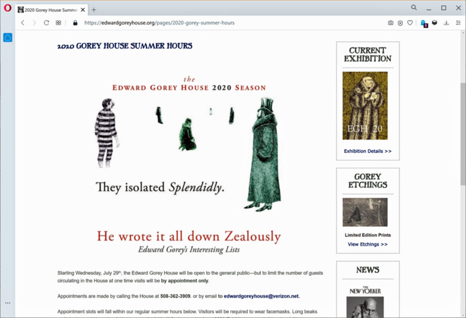
Task: Open the View Etchings link
Action: 368,244
